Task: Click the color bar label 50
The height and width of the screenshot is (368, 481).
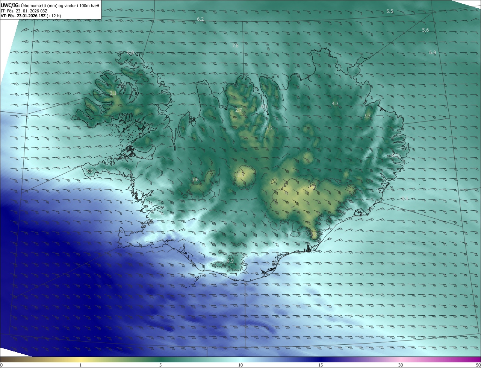Action: [x=478, y=365]
